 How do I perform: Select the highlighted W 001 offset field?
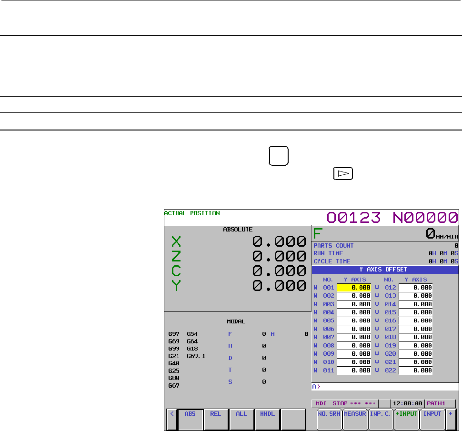[x=354, y=288]
